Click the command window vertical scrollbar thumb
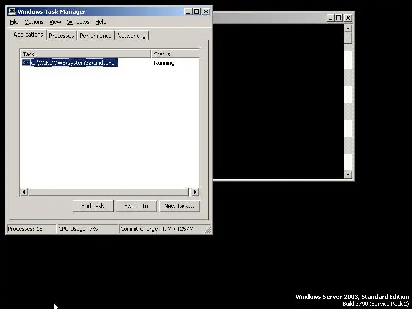This screenshot has width=412, height=309. pos(348,38)
